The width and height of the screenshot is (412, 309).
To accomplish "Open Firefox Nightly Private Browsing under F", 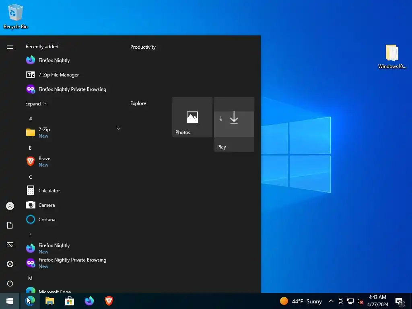I will pos(73,263).
